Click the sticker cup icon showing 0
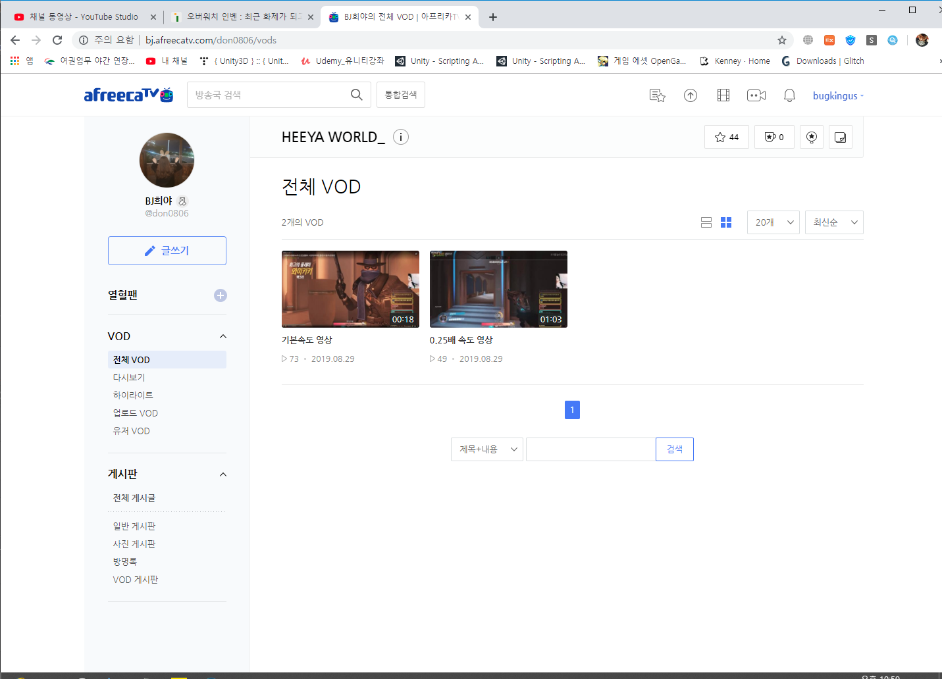The height and width of the screenshot is (679, 942). [773, 137]
